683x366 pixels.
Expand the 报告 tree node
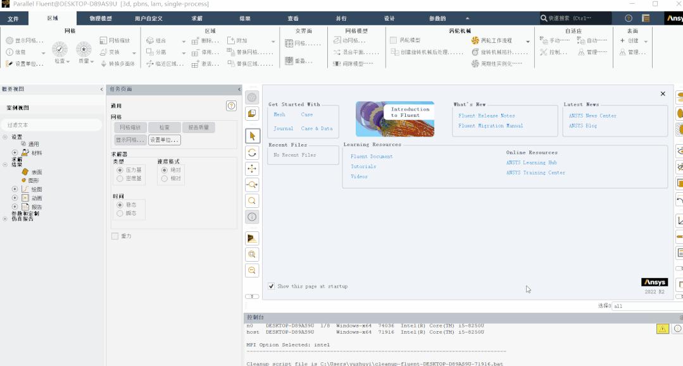point(15,206)
